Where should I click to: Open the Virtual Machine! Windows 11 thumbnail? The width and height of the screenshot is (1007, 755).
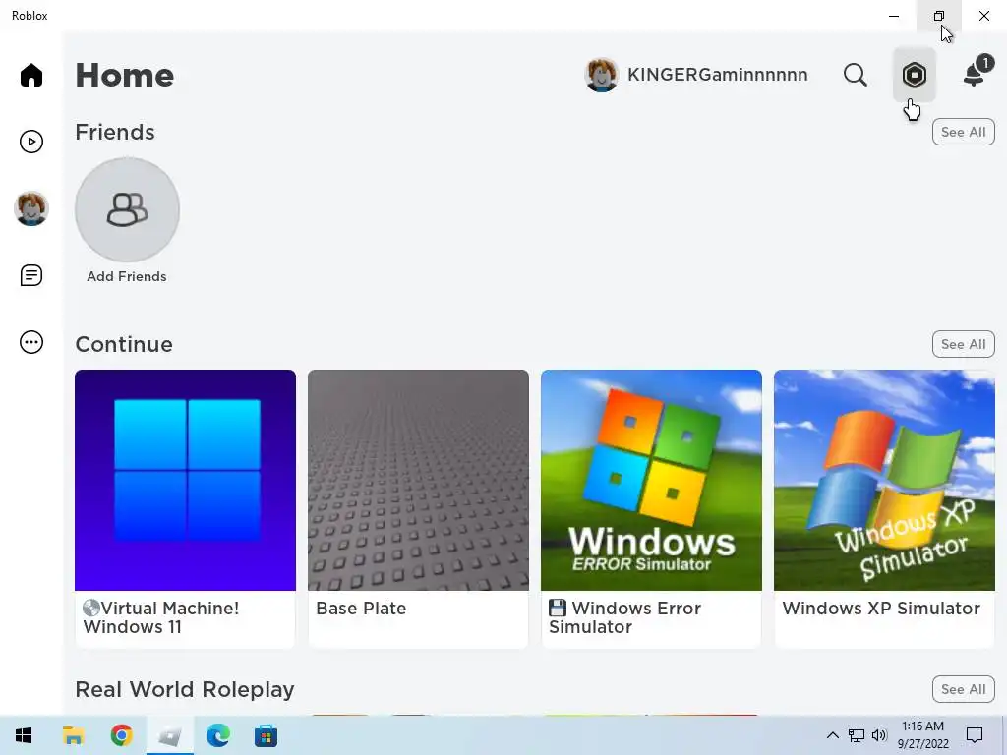185,480
